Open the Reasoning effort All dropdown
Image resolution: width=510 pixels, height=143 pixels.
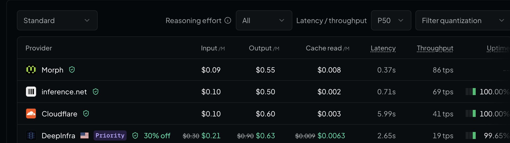coord(264,20)
